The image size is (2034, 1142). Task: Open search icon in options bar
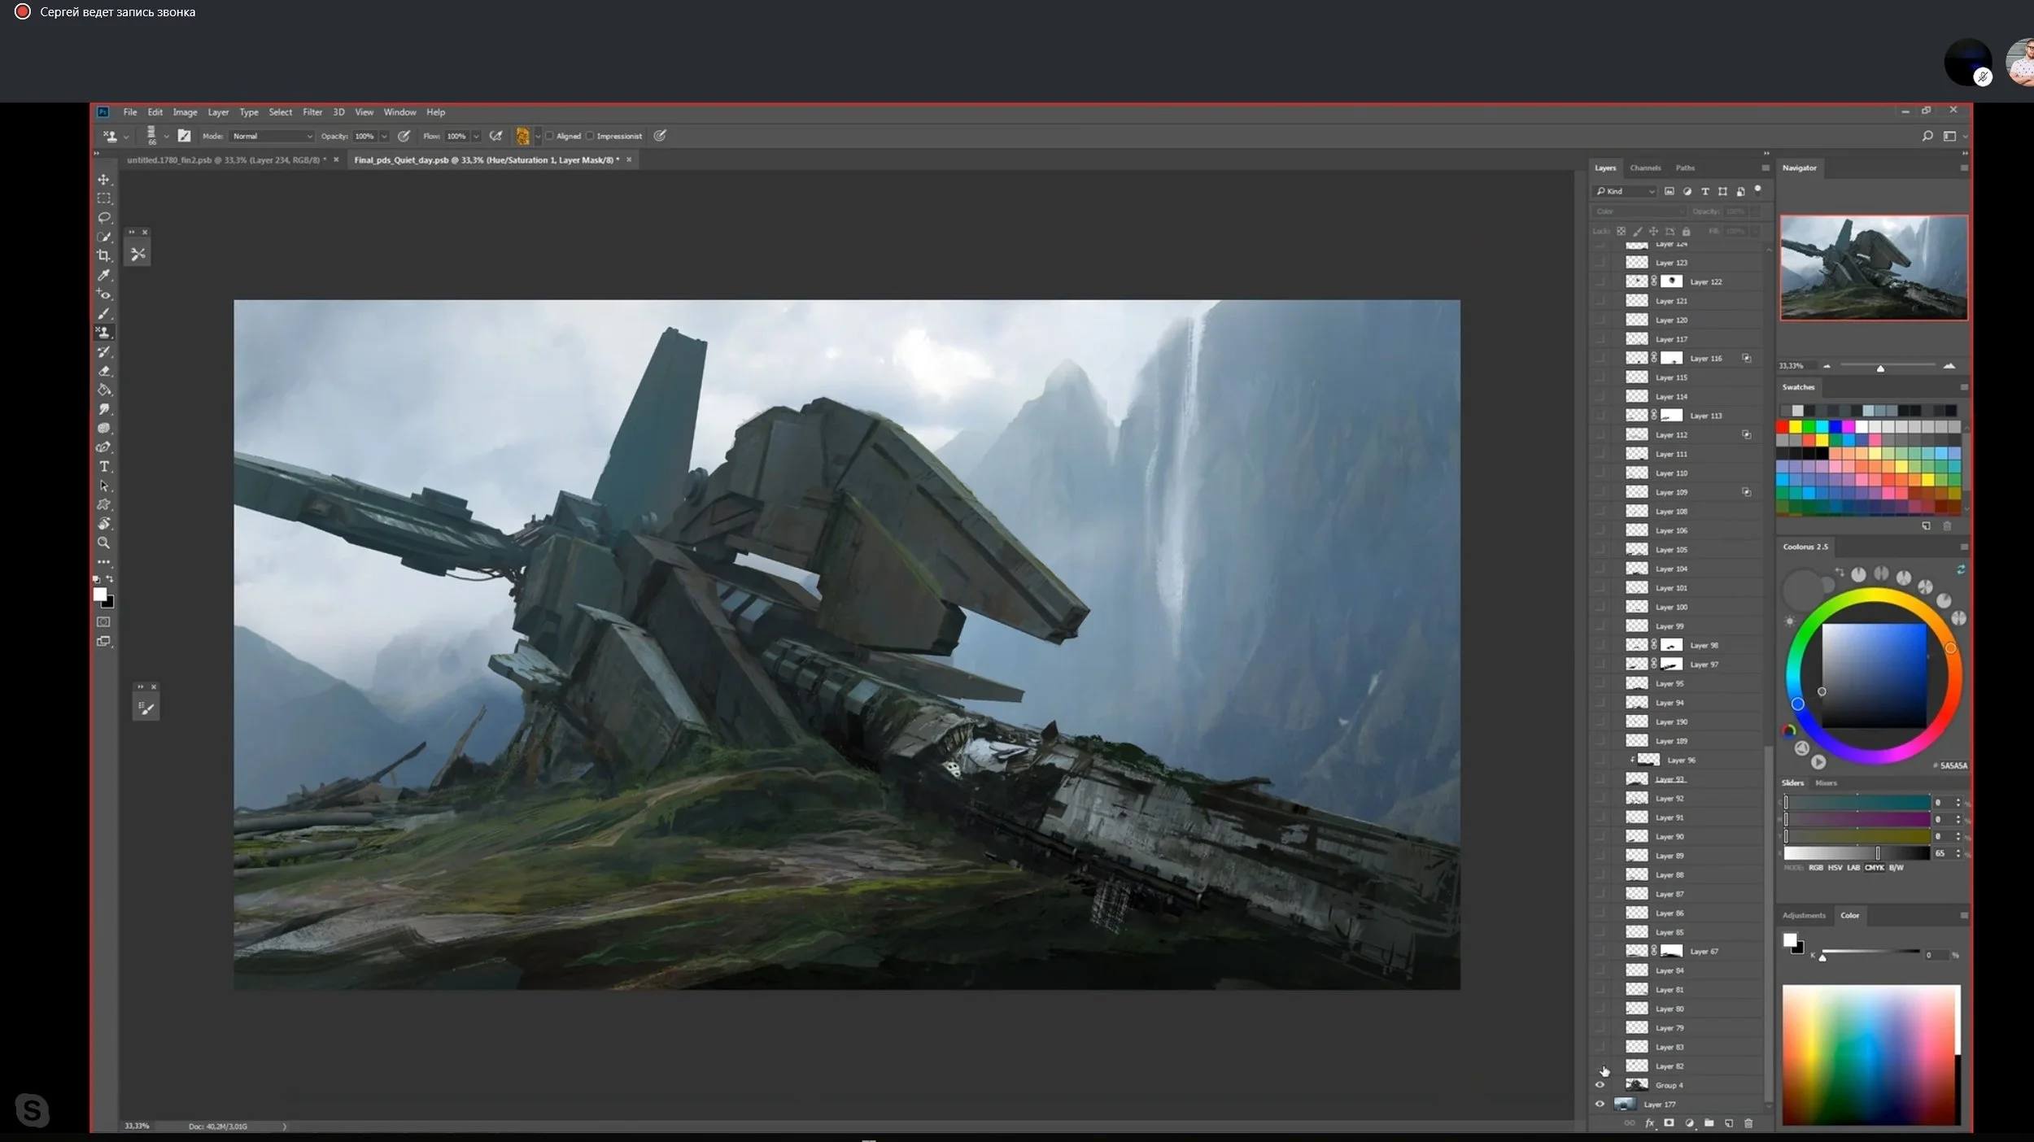click(1927, 136)
